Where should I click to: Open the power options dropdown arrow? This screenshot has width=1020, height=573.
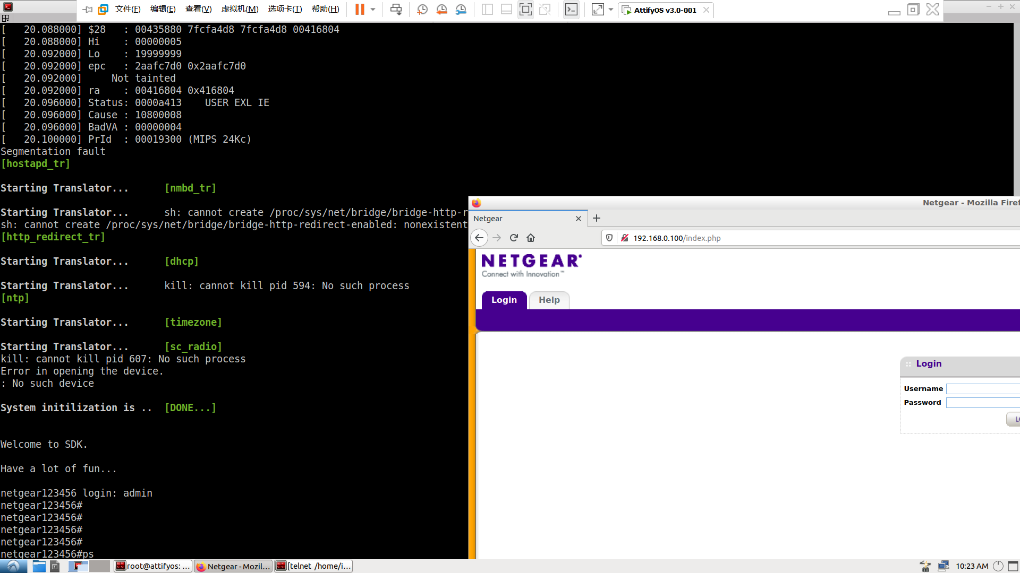pos(373,10)
